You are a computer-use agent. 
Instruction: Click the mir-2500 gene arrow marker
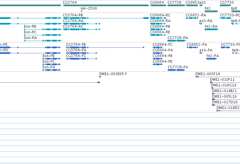81,11
